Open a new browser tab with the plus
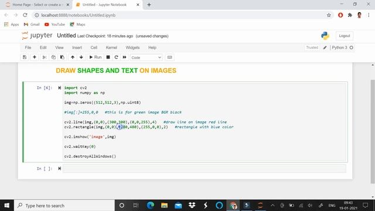Screen dimensions: 375x211 pyautogui.click(x=149, y=5)
